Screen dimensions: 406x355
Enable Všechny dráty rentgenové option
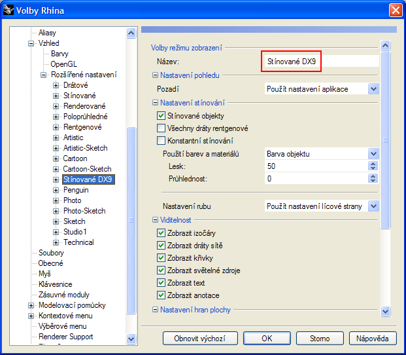point(161,128)
